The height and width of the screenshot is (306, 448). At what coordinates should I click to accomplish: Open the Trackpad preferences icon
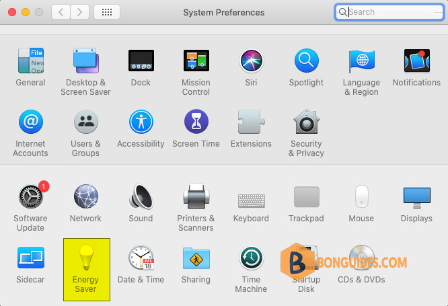click(306, 196)
